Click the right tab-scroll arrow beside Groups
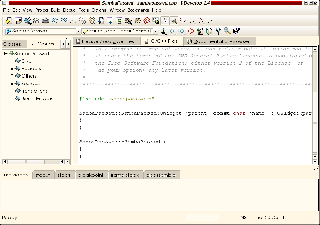 [68, 44]
